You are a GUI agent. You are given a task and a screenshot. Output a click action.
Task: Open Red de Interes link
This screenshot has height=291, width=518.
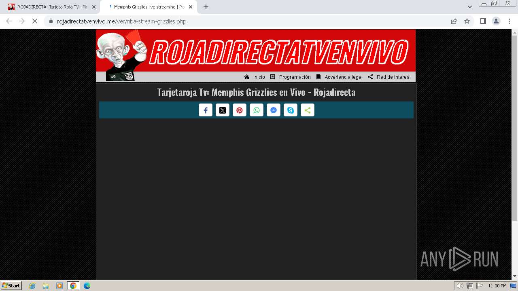tap(388, 77)
